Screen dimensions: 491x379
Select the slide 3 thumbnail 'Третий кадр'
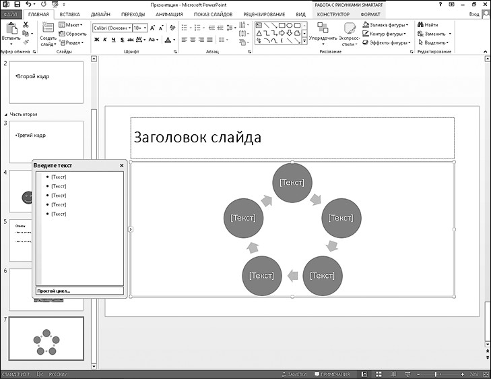pyautogui.click(x=46, y=142)
